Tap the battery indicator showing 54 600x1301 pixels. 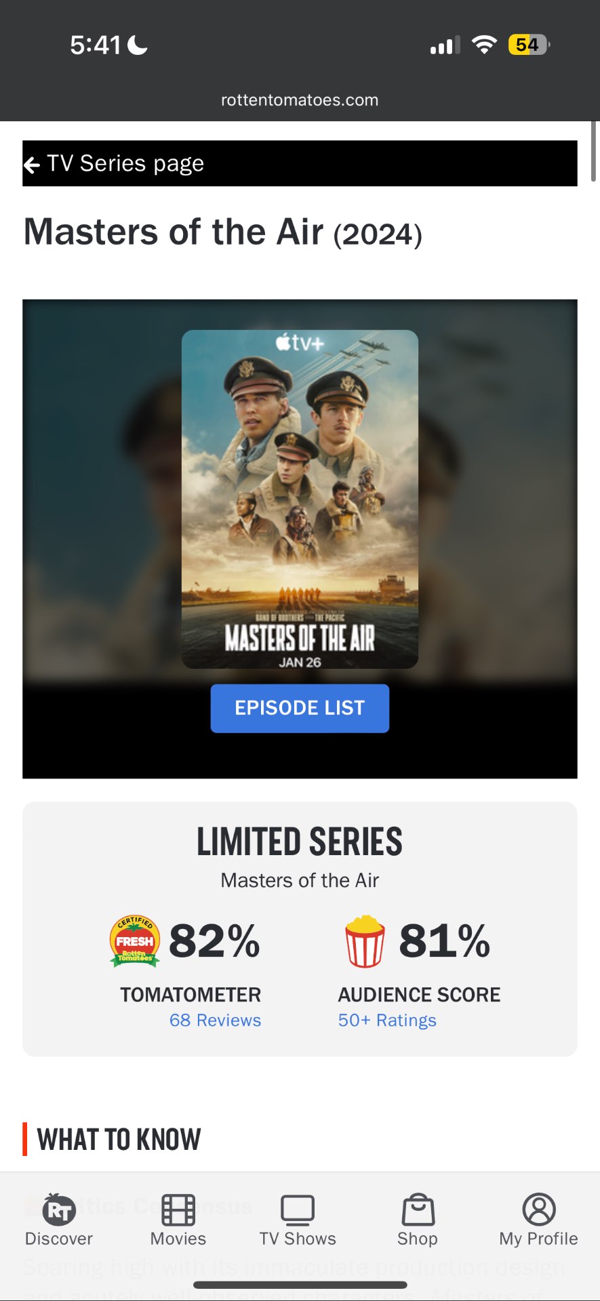pyautogui.click(x=529, y=45)
